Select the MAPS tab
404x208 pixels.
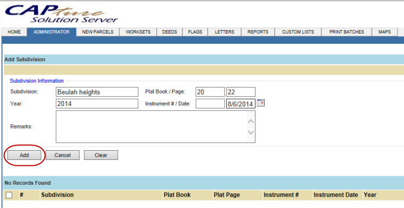[x=385, y=32]
